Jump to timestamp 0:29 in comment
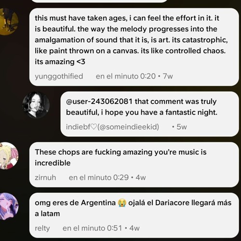 (99, 177)
